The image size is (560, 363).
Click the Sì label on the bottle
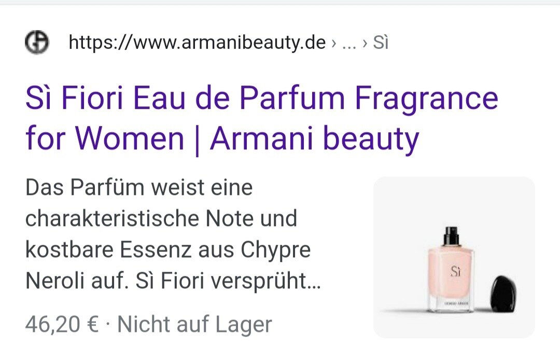(x=455, y=271)
